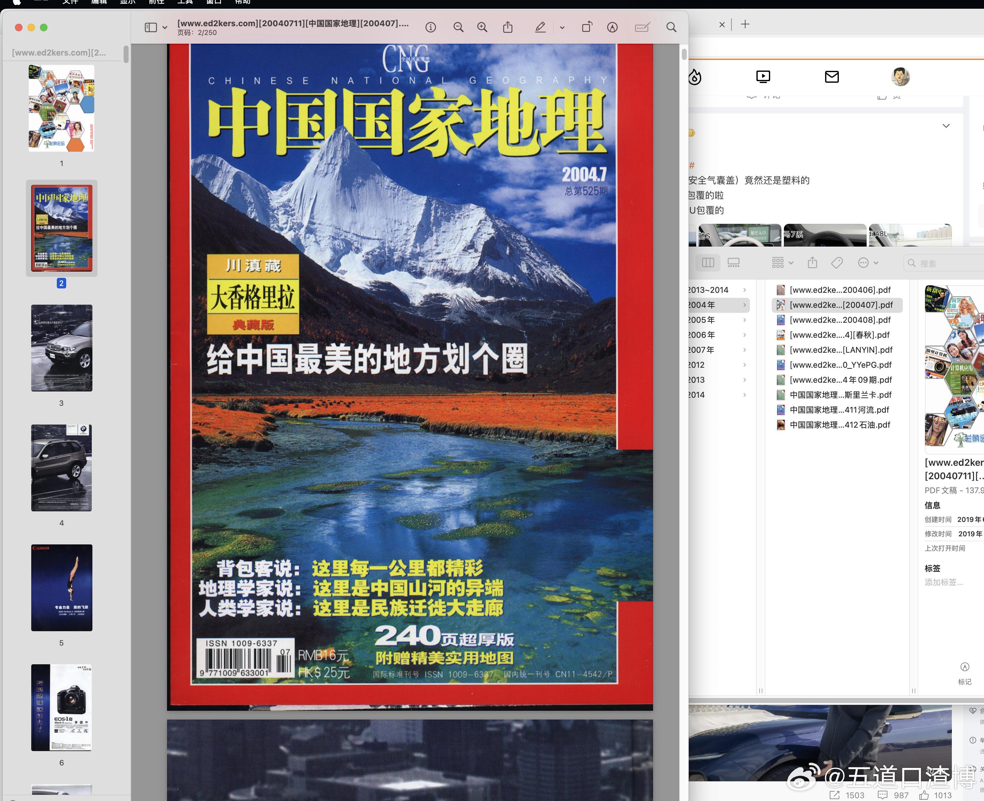This screenshot has height=801, width=984.
Task: Share the PDF via the share icon
Action: [508, 27]
